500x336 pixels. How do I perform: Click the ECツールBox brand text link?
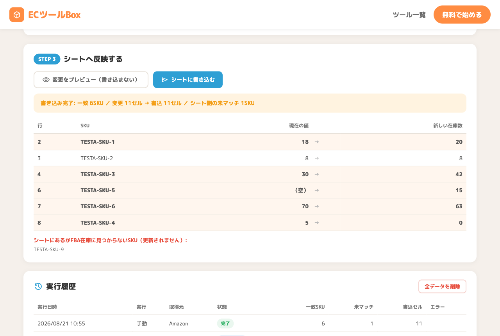point(54,15)
